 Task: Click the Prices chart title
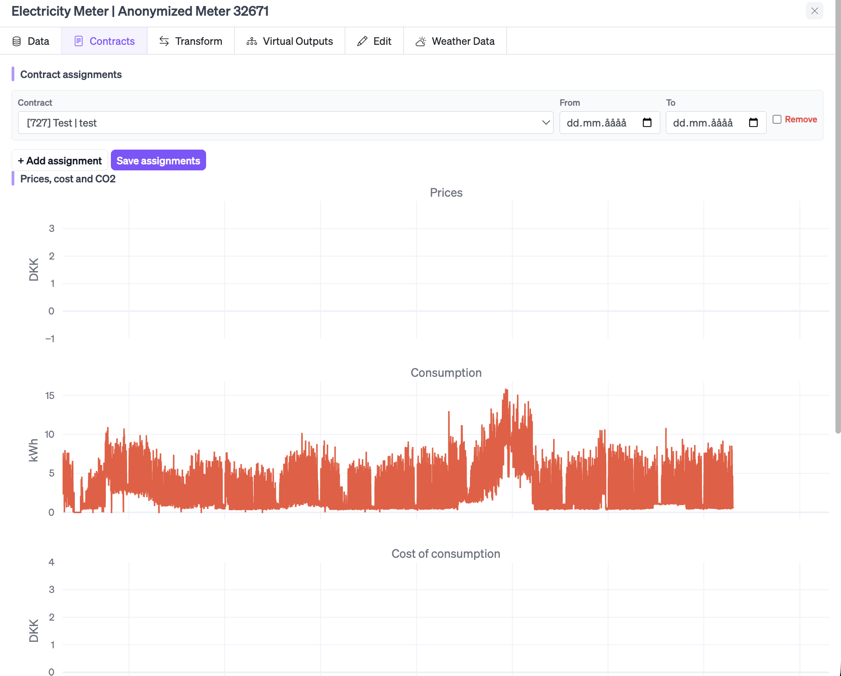(446, 193)
